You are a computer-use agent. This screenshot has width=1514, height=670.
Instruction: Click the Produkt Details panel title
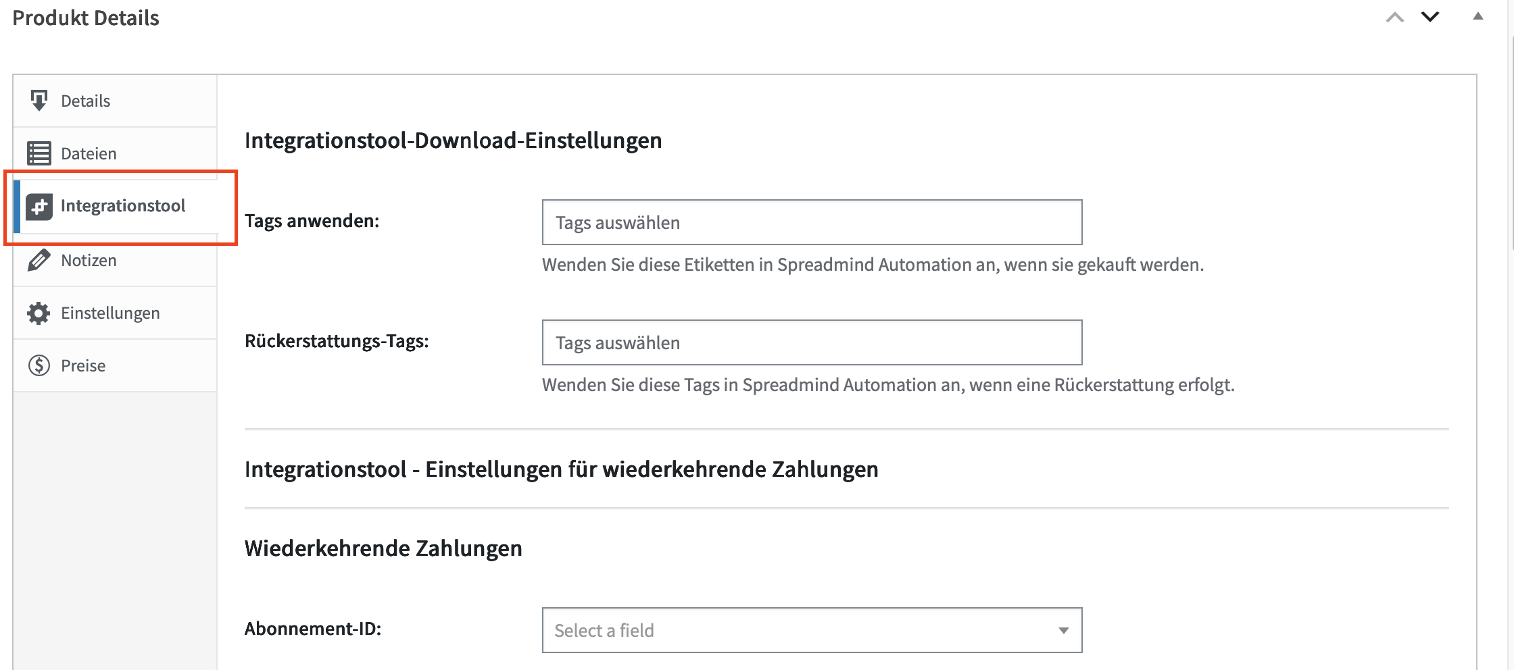(x=86, y=18)
